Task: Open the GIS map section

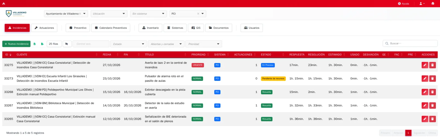Action: tap(196, 28)
